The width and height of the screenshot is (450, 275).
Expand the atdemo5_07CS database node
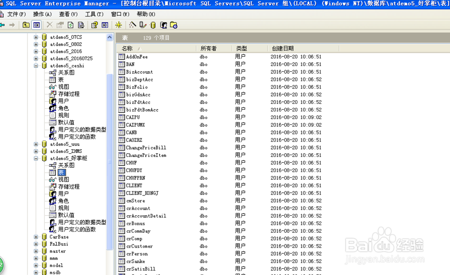tap(36, 37)
